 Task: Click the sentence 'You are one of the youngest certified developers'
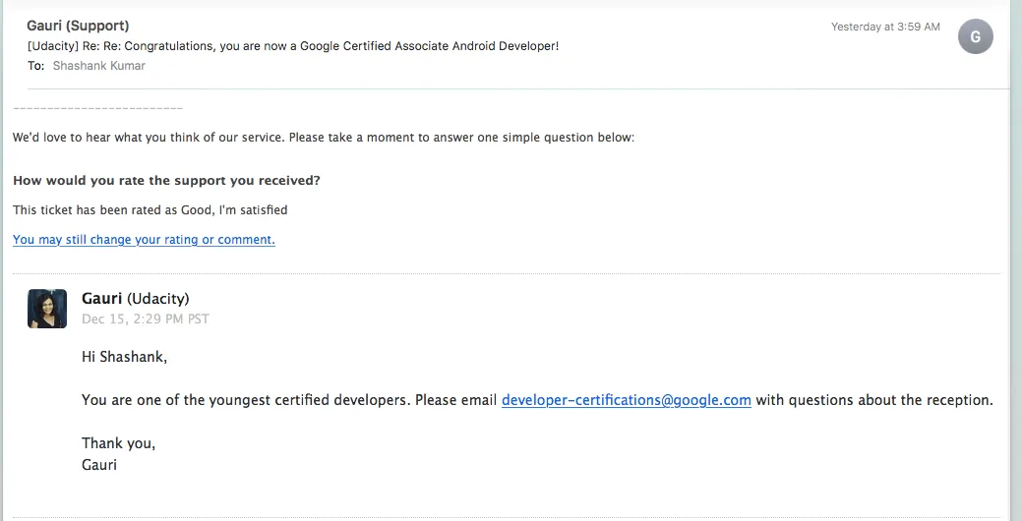click(x=246, y=400)
